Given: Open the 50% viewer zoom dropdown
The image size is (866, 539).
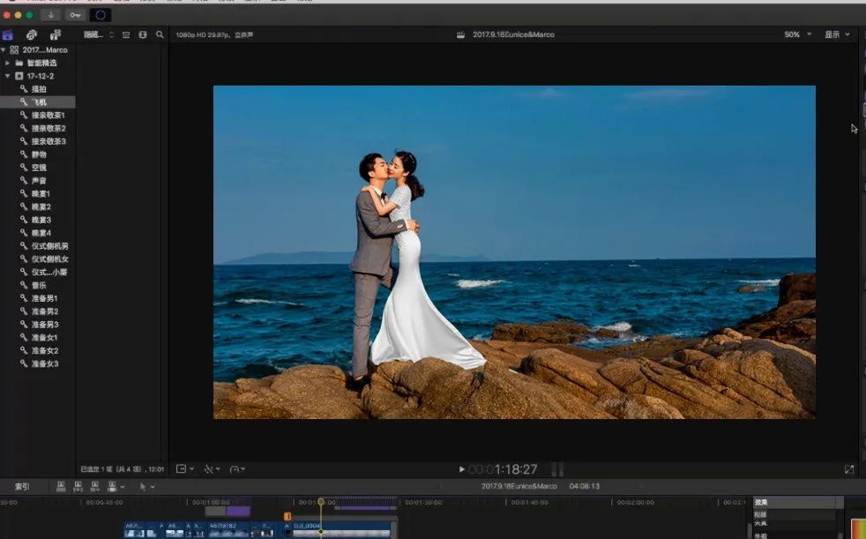Looking at the screenshot, I should (797, 34).
